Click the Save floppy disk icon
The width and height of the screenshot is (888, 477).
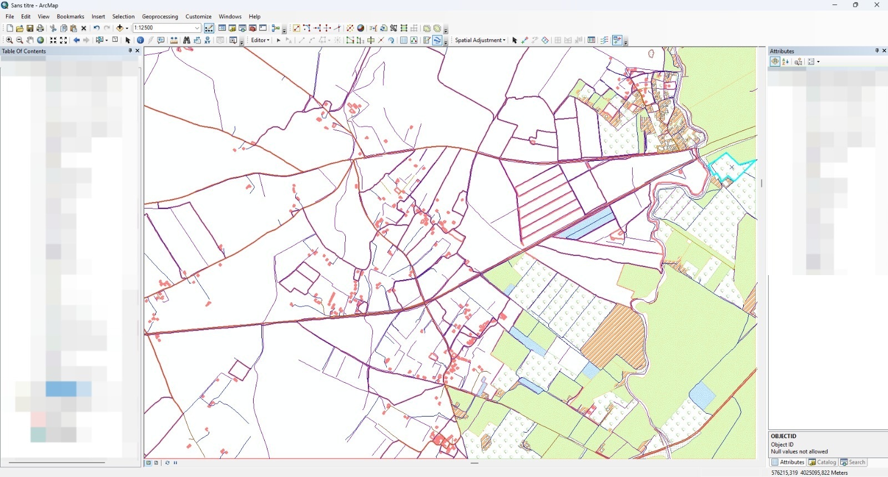coord(30,28)
